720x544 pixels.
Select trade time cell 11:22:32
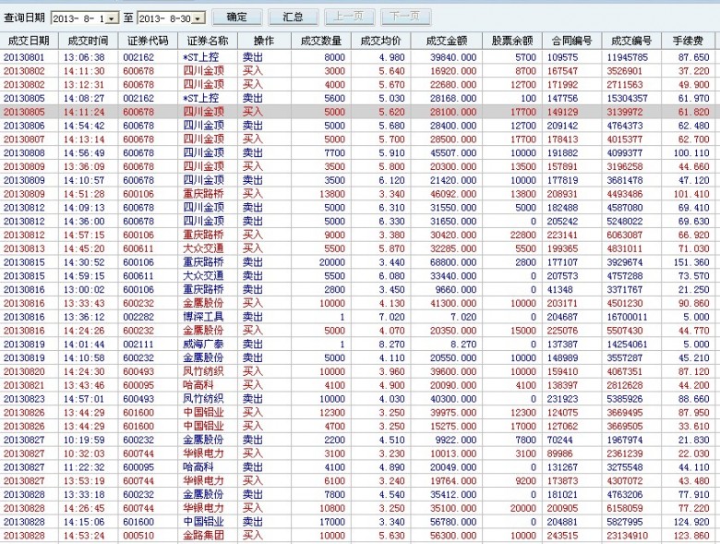coord(84,467)
